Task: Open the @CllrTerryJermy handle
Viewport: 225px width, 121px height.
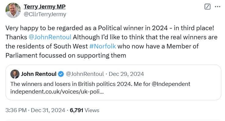Action: click(x=45, y=14)
